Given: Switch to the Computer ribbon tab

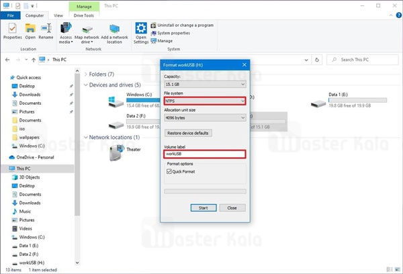Looking at the screenshot, I should [34, 15].
